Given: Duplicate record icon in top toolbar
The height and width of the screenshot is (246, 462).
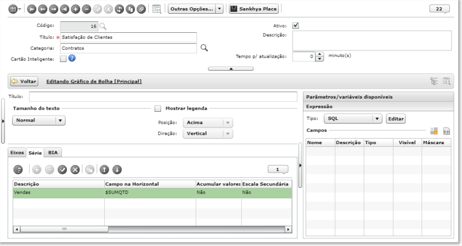Looking at the screenshot, I should [130, 9].
